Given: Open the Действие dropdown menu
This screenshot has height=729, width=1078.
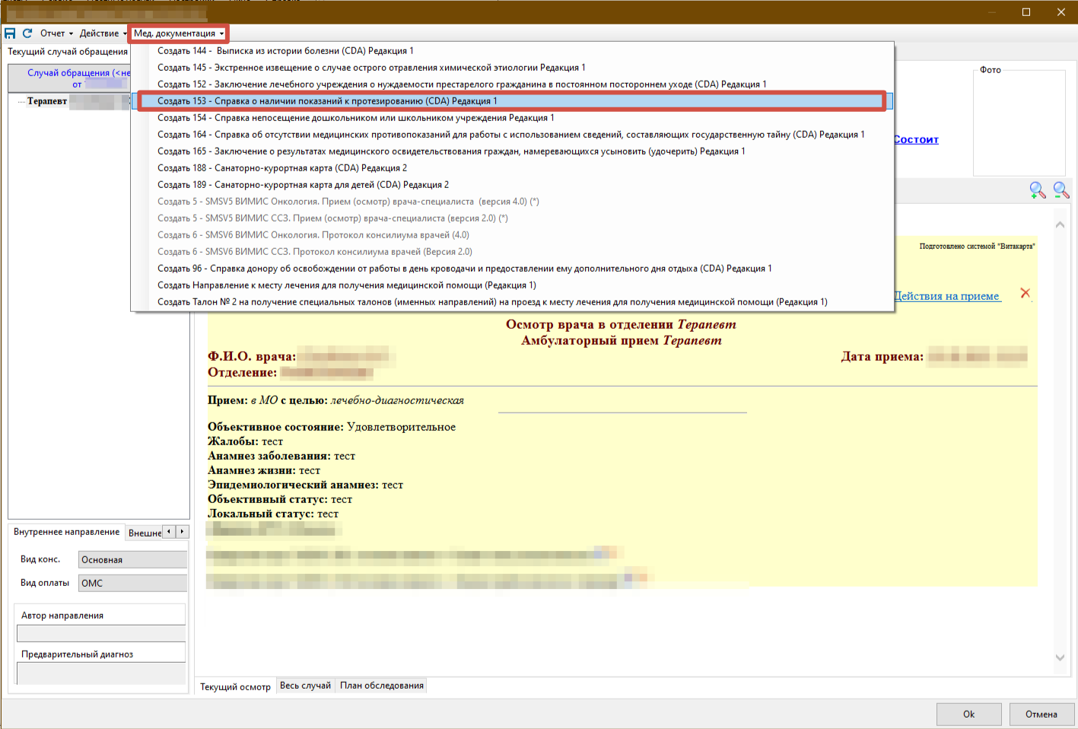Looking at the screenshot, I should 103,33.
